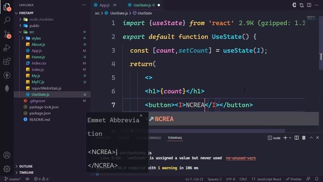Open README.md in the explorer

[x=39, y=119]
